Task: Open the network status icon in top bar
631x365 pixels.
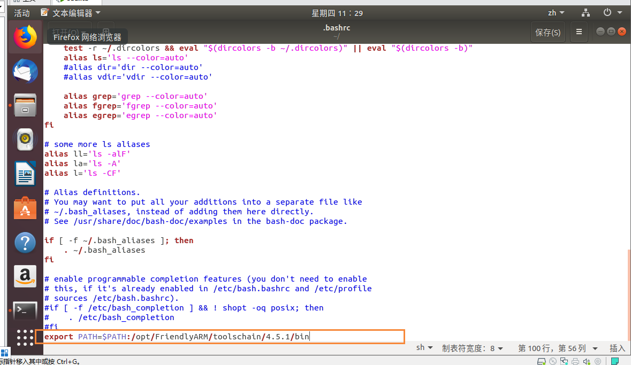Action: coord(586,13)
